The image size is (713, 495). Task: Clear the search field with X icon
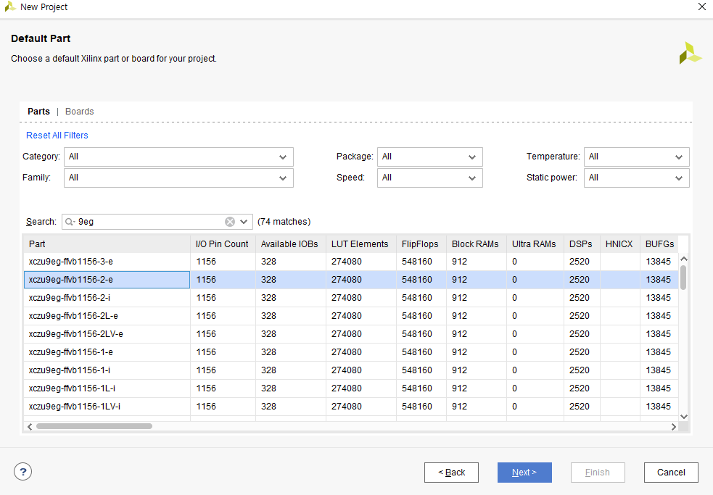coord(230,222)
